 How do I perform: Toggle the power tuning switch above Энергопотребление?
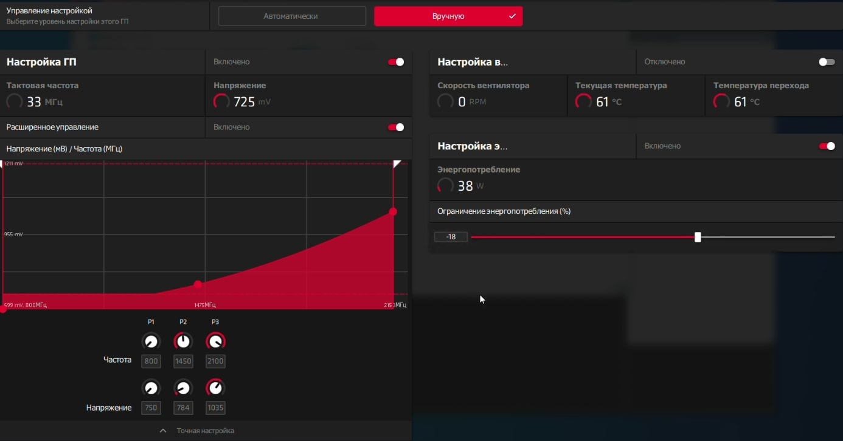(827, 146)
